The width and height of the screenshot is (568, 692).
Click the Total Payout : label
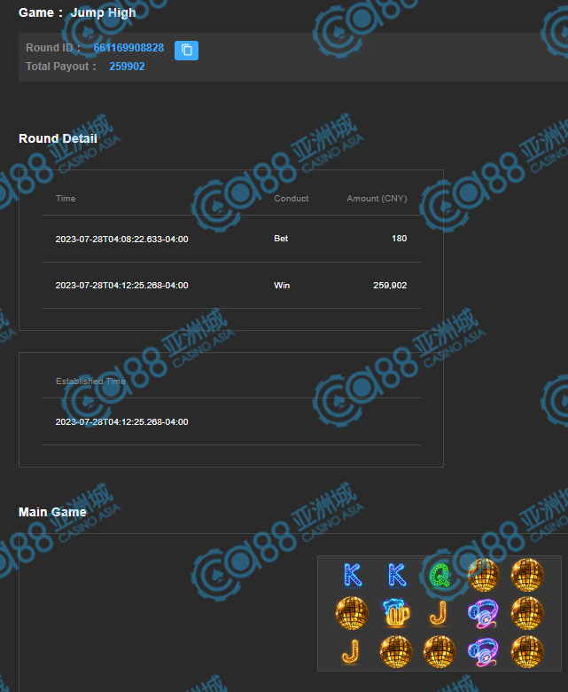61,67
